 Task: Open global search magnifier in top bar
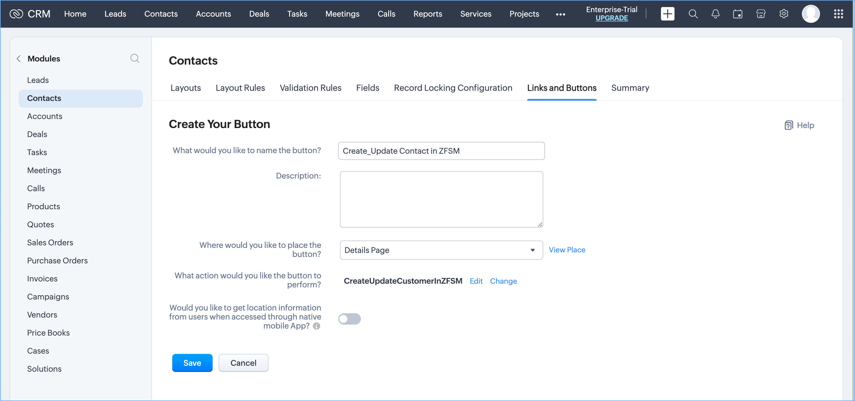coord(693,14)
